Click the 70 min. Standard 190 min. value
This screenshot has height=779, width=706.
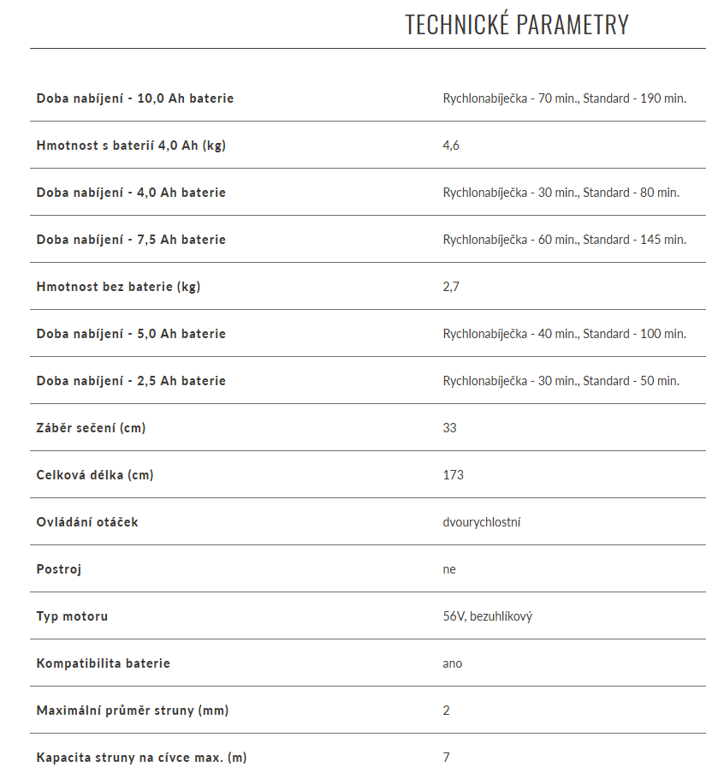[565, 98]
